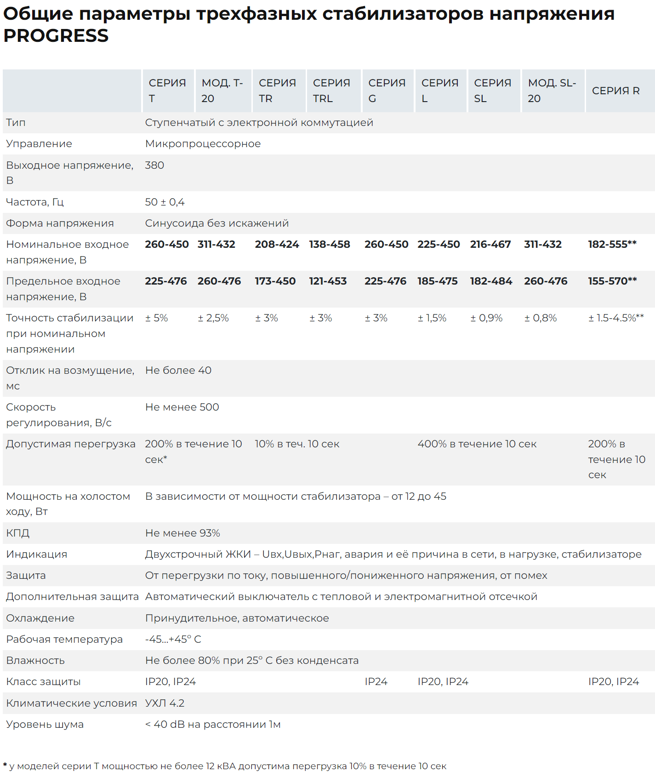Click the '± 0,9%' accuracy cell
This screenshot has width=655, height=777.
click(x=486, y=318)
